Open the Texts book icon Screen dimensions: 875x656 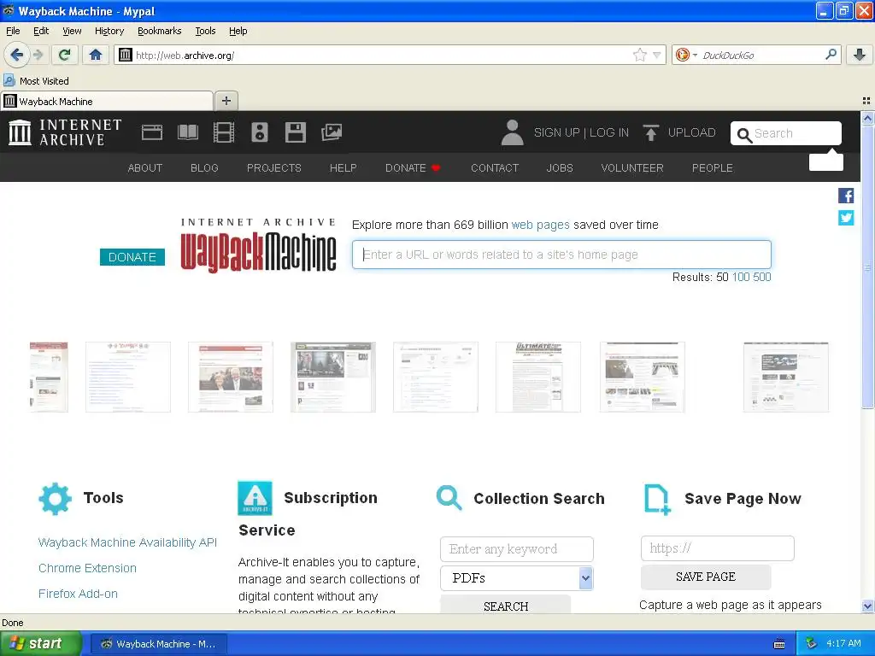(x=187, y=132)
